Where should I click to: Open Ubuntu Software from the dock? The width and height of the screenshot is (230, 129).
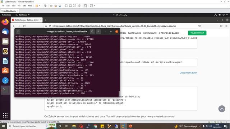[5, 71]
